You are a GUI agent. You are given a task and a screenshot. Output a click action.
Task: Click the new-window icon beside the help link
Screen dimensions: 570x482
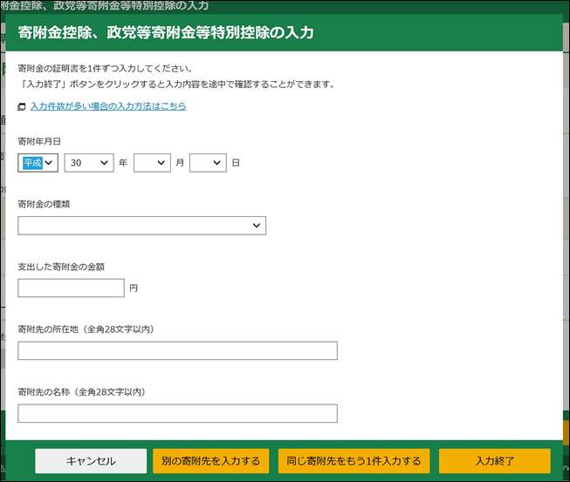click(22, 106)
